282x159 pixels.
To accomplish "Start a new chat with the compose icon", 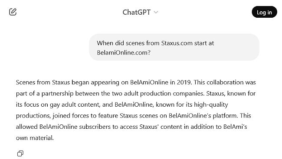I will click(x=13, y=12).
